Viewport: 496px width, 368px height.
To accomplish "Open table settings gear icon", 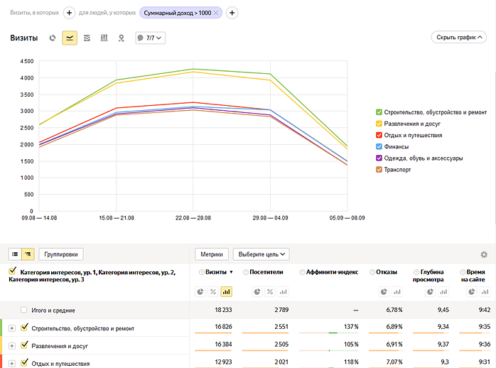I will (x=484, y=254).
